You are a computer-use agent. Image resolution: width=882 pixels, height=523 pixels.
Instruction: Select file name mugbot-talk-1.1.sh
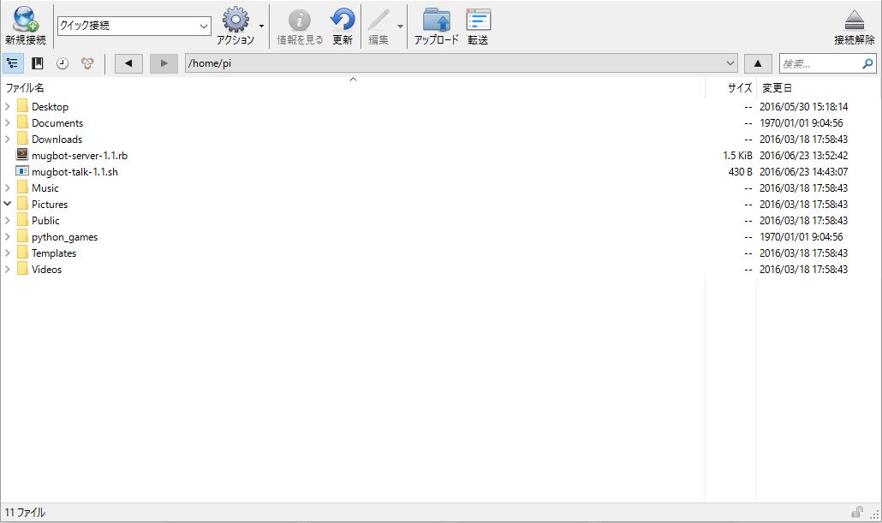(74, 171)
